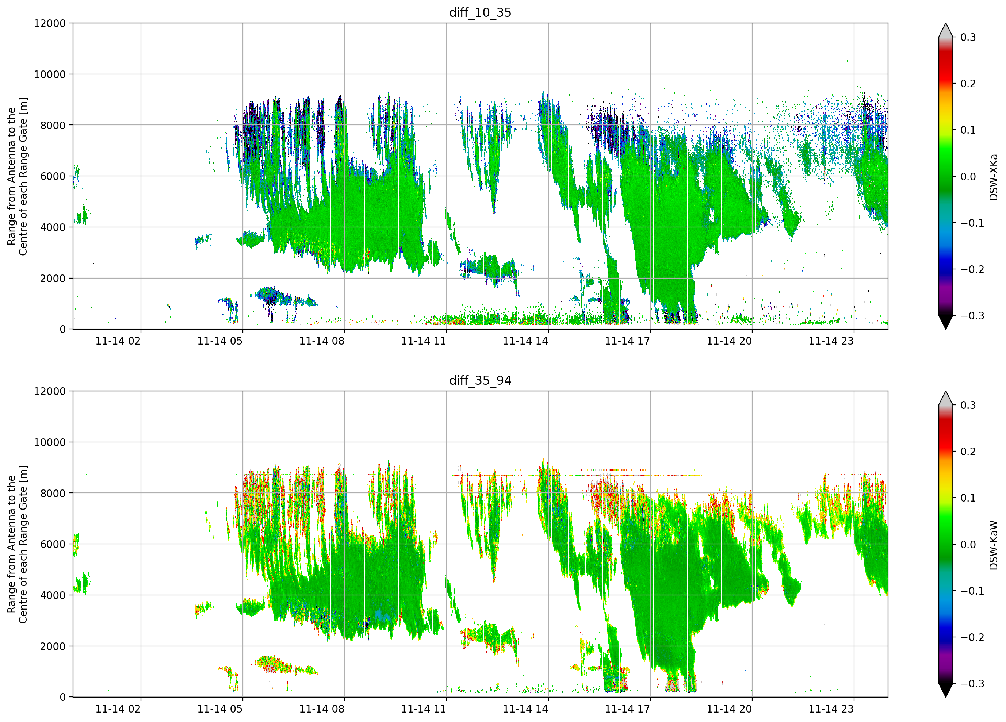Click the '11-14 17' x-tick under diff_10_35

pos(628,341)
